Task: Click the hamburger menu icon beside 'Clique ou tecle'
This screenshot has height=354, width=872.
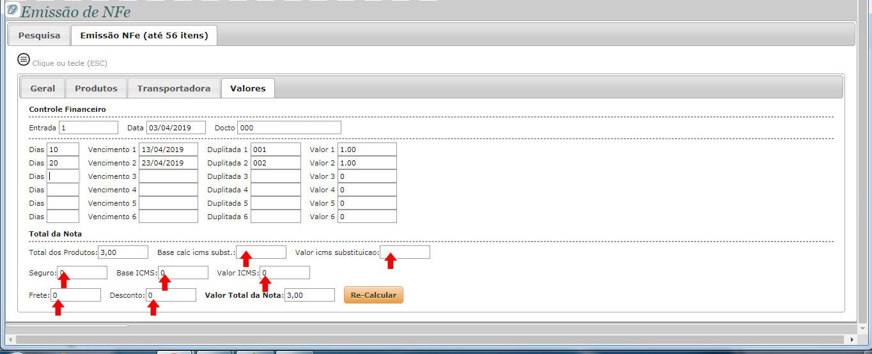Action: (x=24, y=59)
